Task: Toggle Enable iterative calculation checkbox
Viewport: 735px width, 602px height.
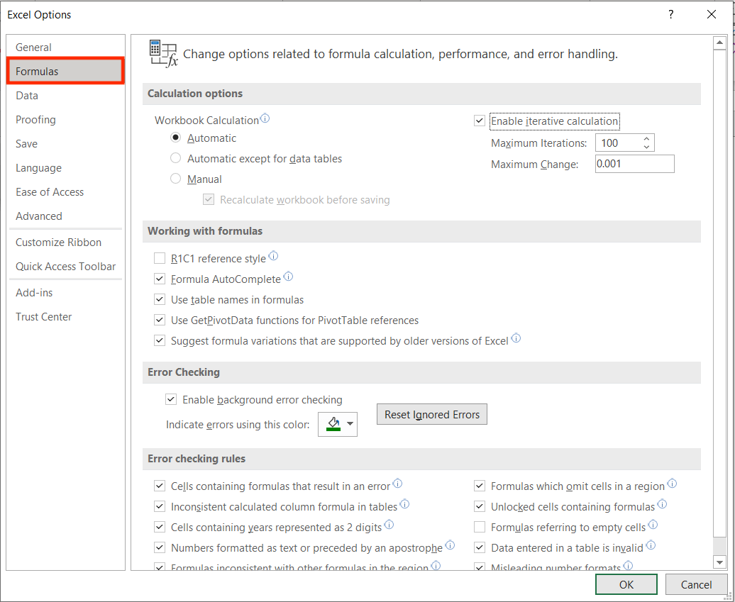Action: click(x=480, y=121)
